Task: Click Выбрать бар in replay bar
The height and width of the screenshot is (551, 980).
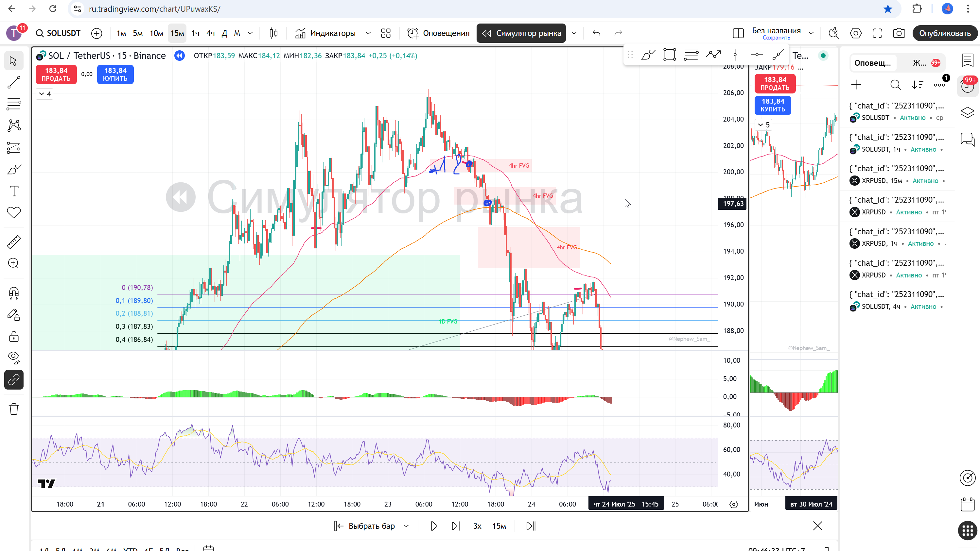Action: 371,526
